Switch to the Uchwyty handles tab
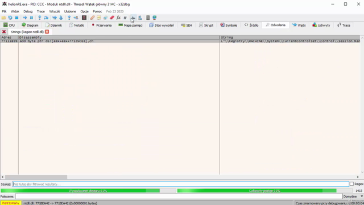Viewport: 364px width, 205px height. 321,25
